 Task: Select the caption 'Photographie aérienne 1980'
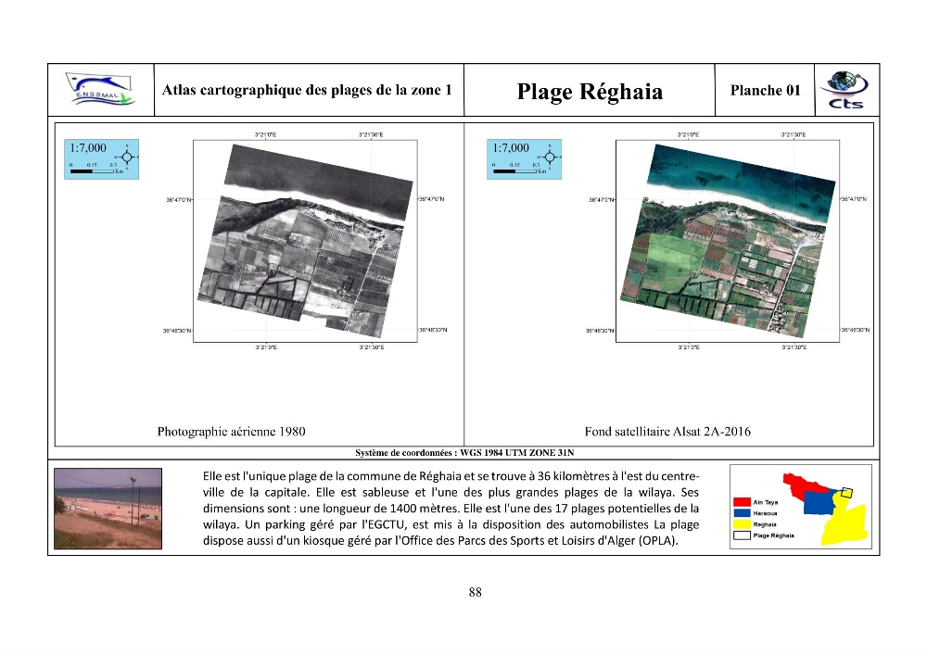(x=231, y=432)
